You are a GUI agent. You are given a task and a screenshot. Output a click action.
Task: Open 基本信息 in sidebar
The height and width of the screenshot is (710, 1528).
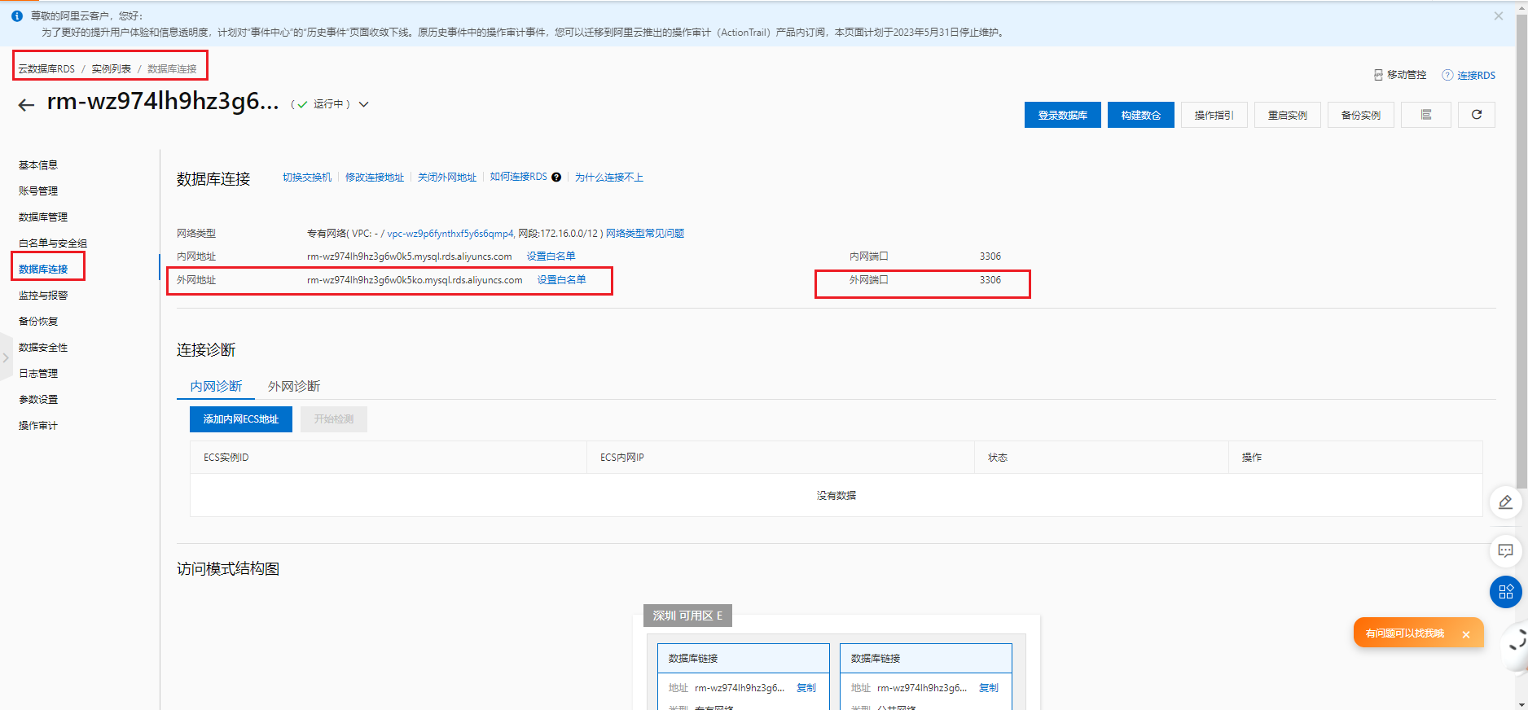coord(38,164)
